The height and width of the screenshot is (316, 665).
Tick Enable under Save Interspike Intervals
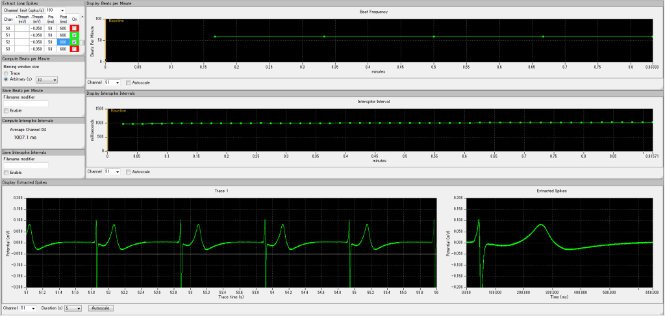(x=6, y=173)
